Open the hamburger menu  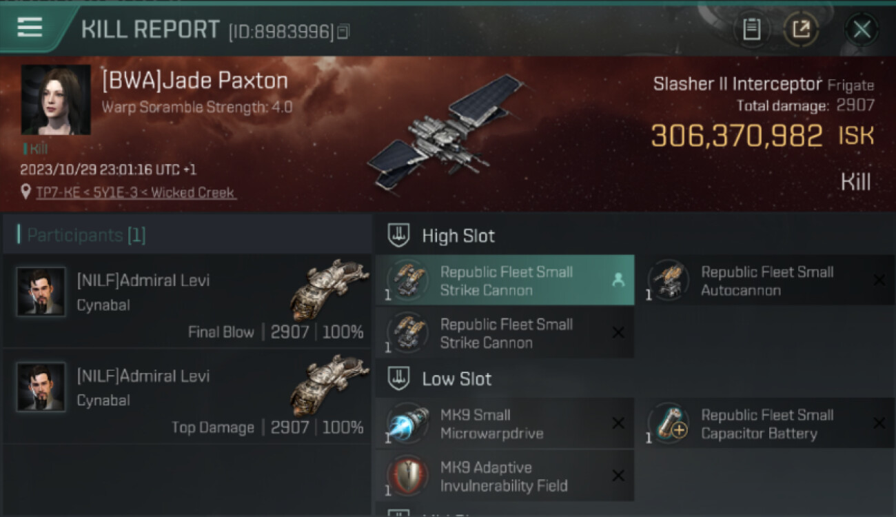tap(30, 28)
